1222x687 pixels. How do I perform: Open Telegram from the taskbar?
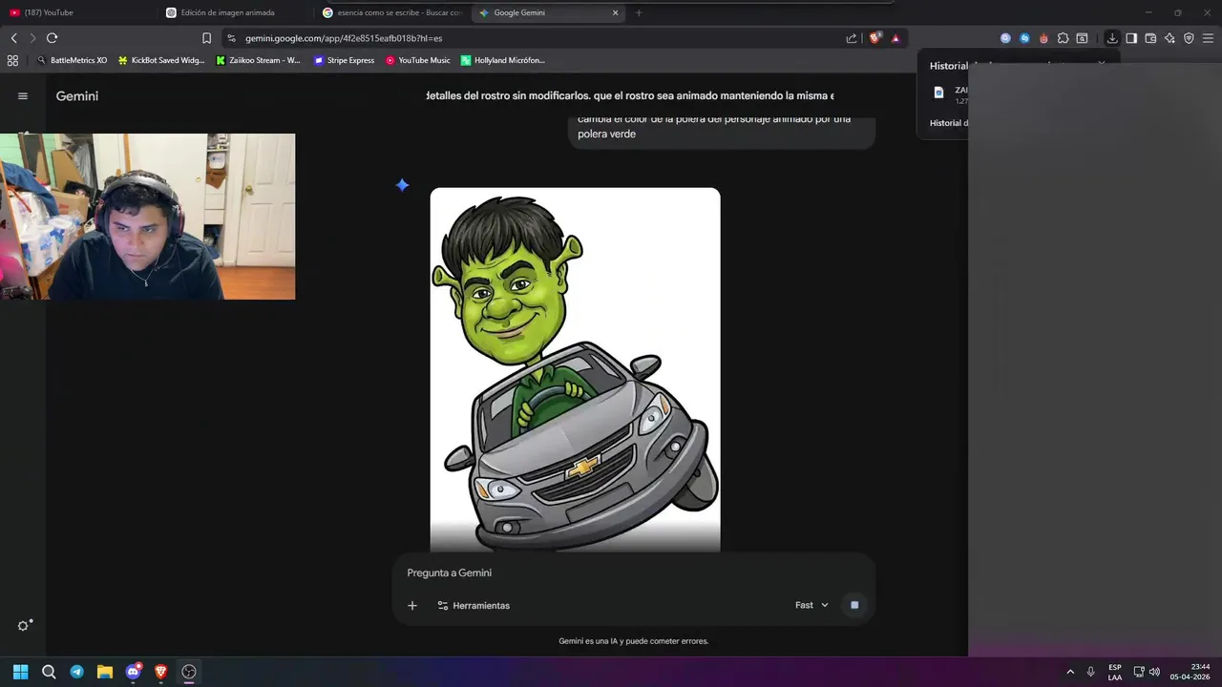(76, 672)
